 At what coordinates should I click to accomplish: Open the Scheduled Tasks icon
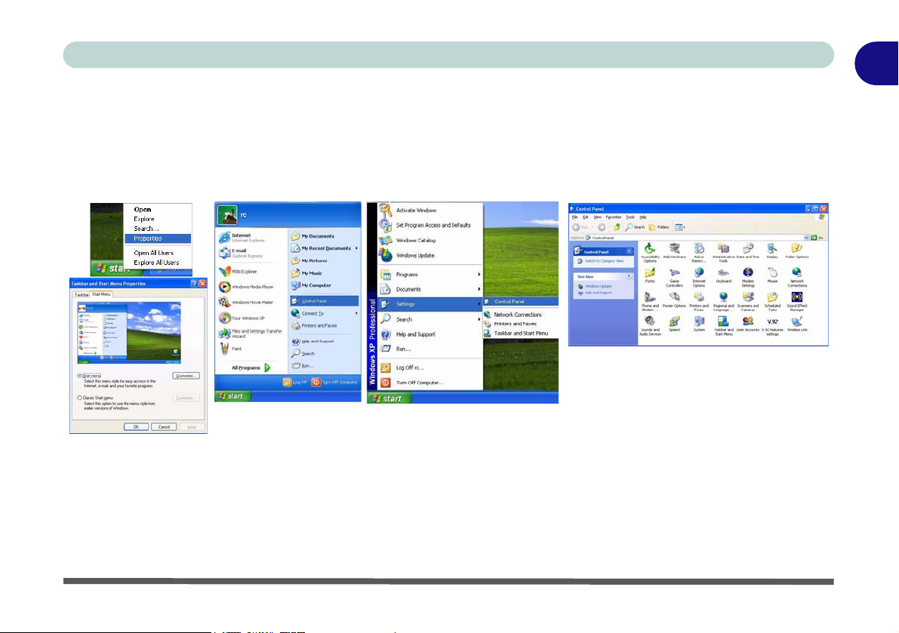[x=772, y=301]
